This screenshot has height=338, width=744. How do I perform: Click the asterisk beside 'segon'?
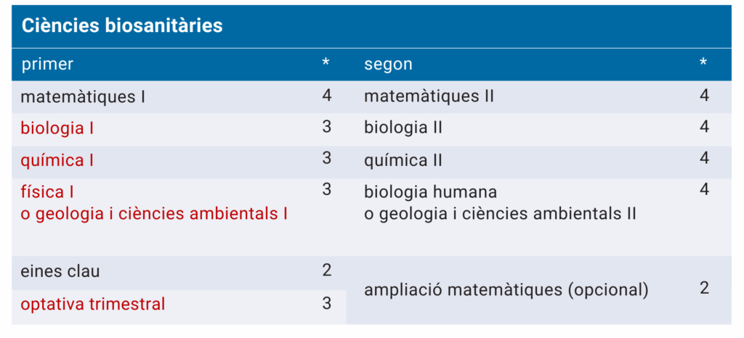pos(703,64)
